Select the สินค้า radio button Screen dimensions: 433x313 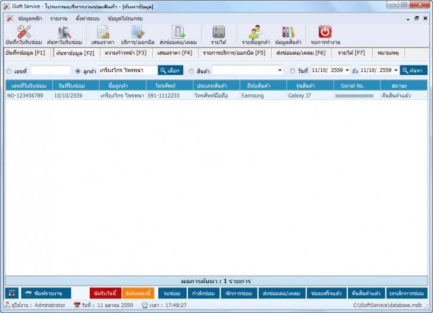pyautogui.click(x=191, y=71)
